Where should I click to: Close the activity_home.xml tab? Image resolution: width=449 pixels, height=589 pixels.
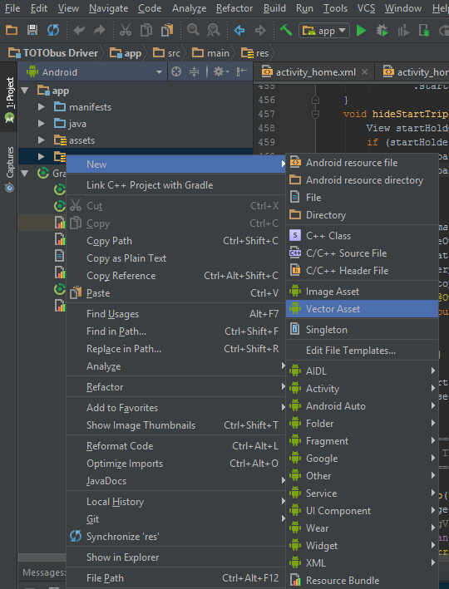364,71
